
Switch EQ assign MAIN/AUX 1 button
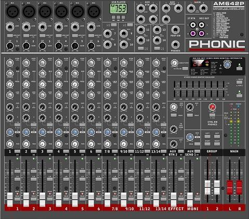tap(239, 82)
